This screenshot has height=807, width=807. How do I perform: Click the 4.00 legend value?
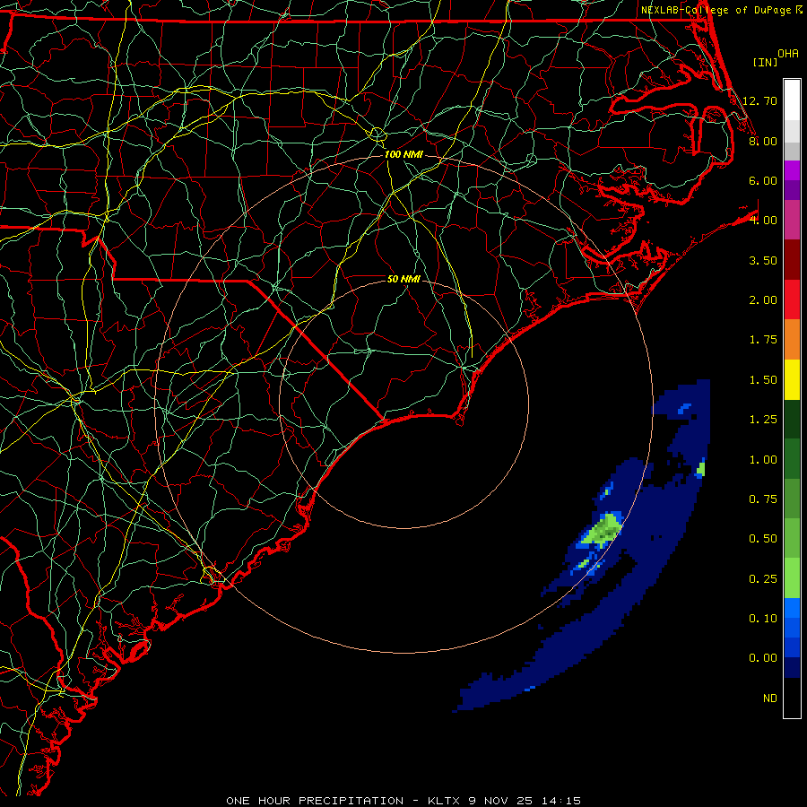pyautogui.click(x=763, y=221)
